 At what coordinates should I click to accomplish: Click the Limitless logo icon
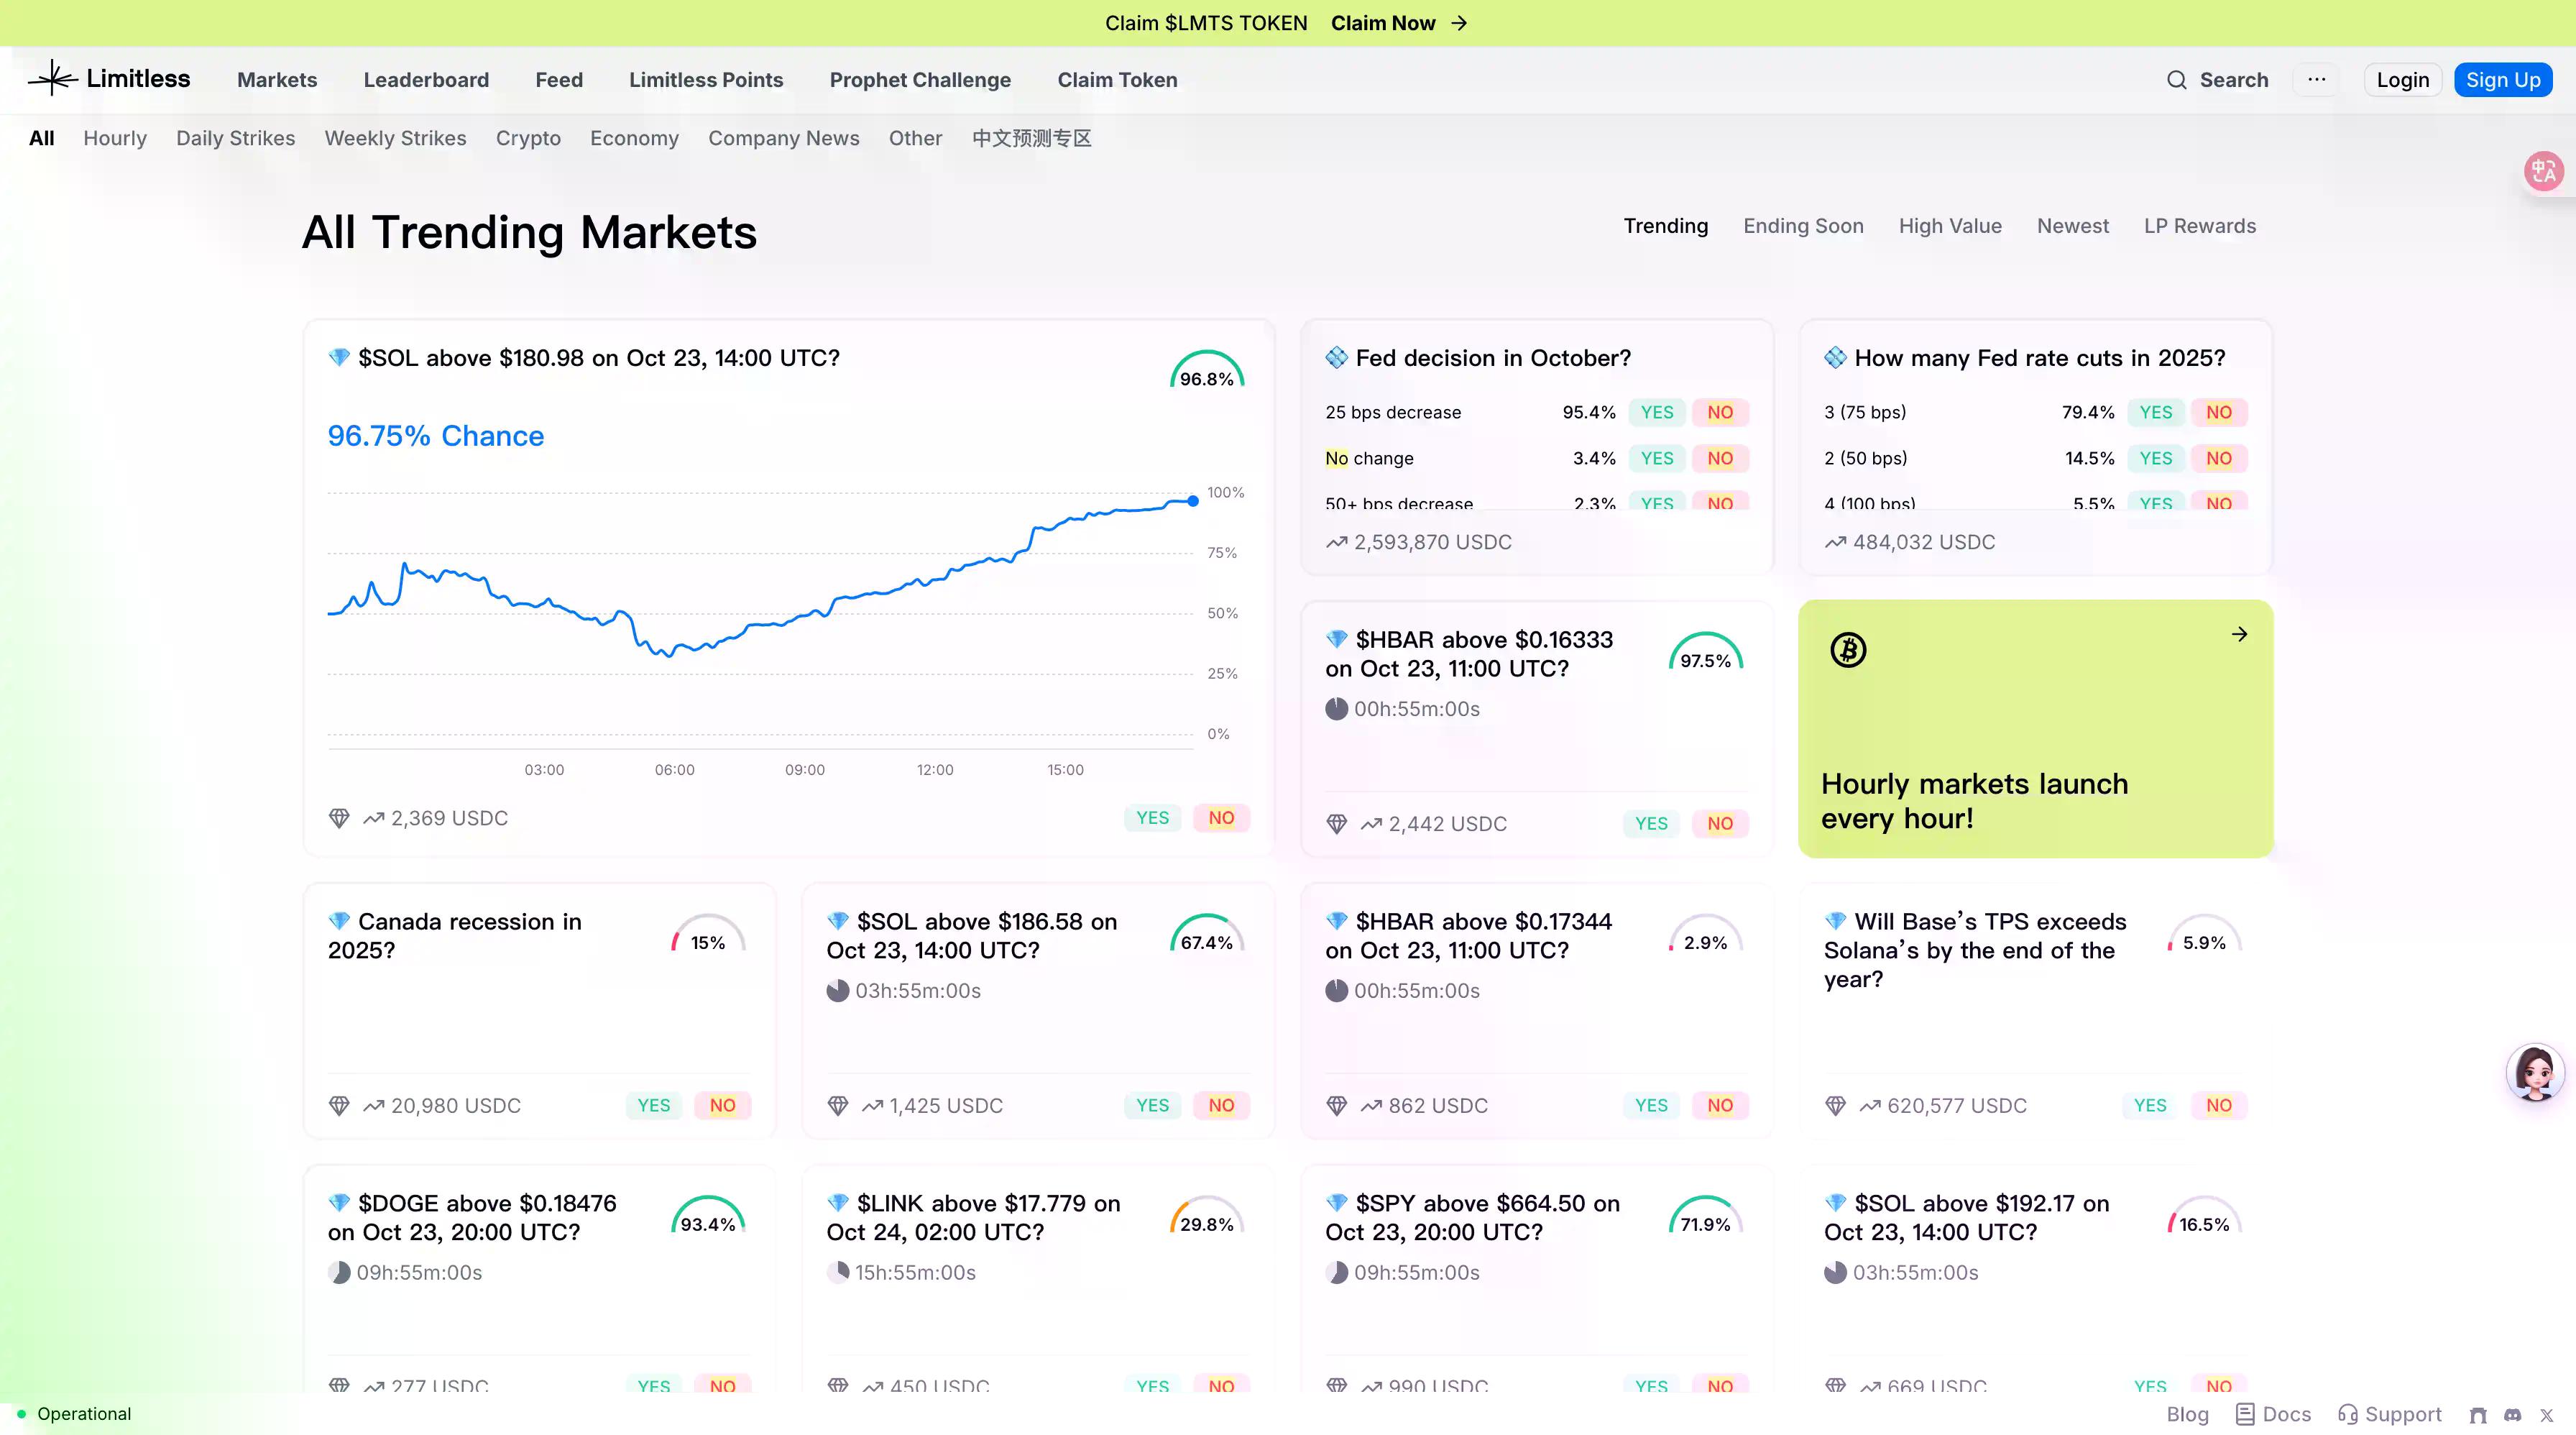pyautogui.click(x=52, y=79)
